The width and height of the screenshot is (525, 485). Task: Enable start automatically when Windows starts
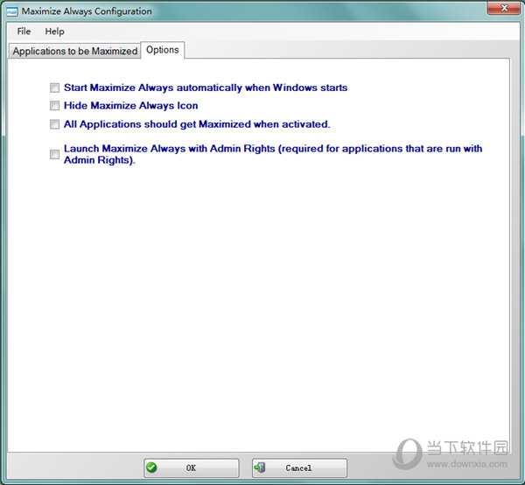tap(54, 88)
